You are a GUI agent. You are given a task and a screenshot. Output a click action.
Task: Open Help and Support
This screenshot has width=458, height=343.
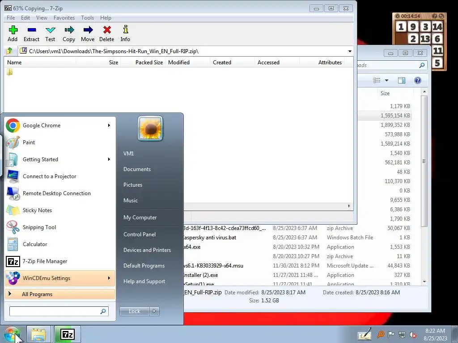point(144,281)
